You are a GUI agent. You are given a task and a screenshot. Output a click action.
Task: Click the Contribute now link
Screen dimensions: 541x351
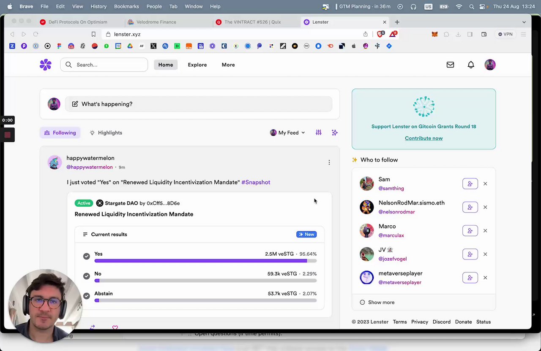pyautogui.click(x=424, y=138)
